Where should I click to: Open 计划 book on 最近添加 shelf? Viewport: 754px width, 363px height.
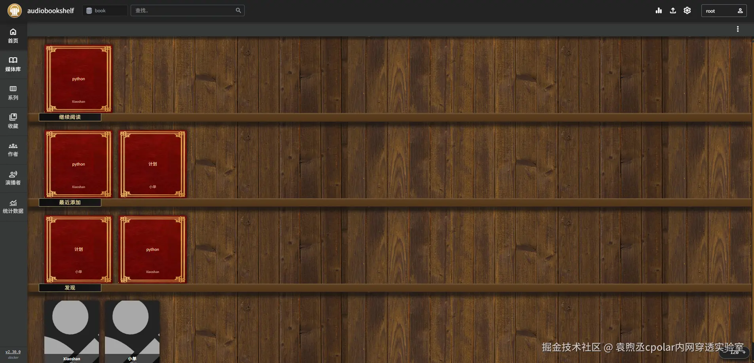[153, 164]
